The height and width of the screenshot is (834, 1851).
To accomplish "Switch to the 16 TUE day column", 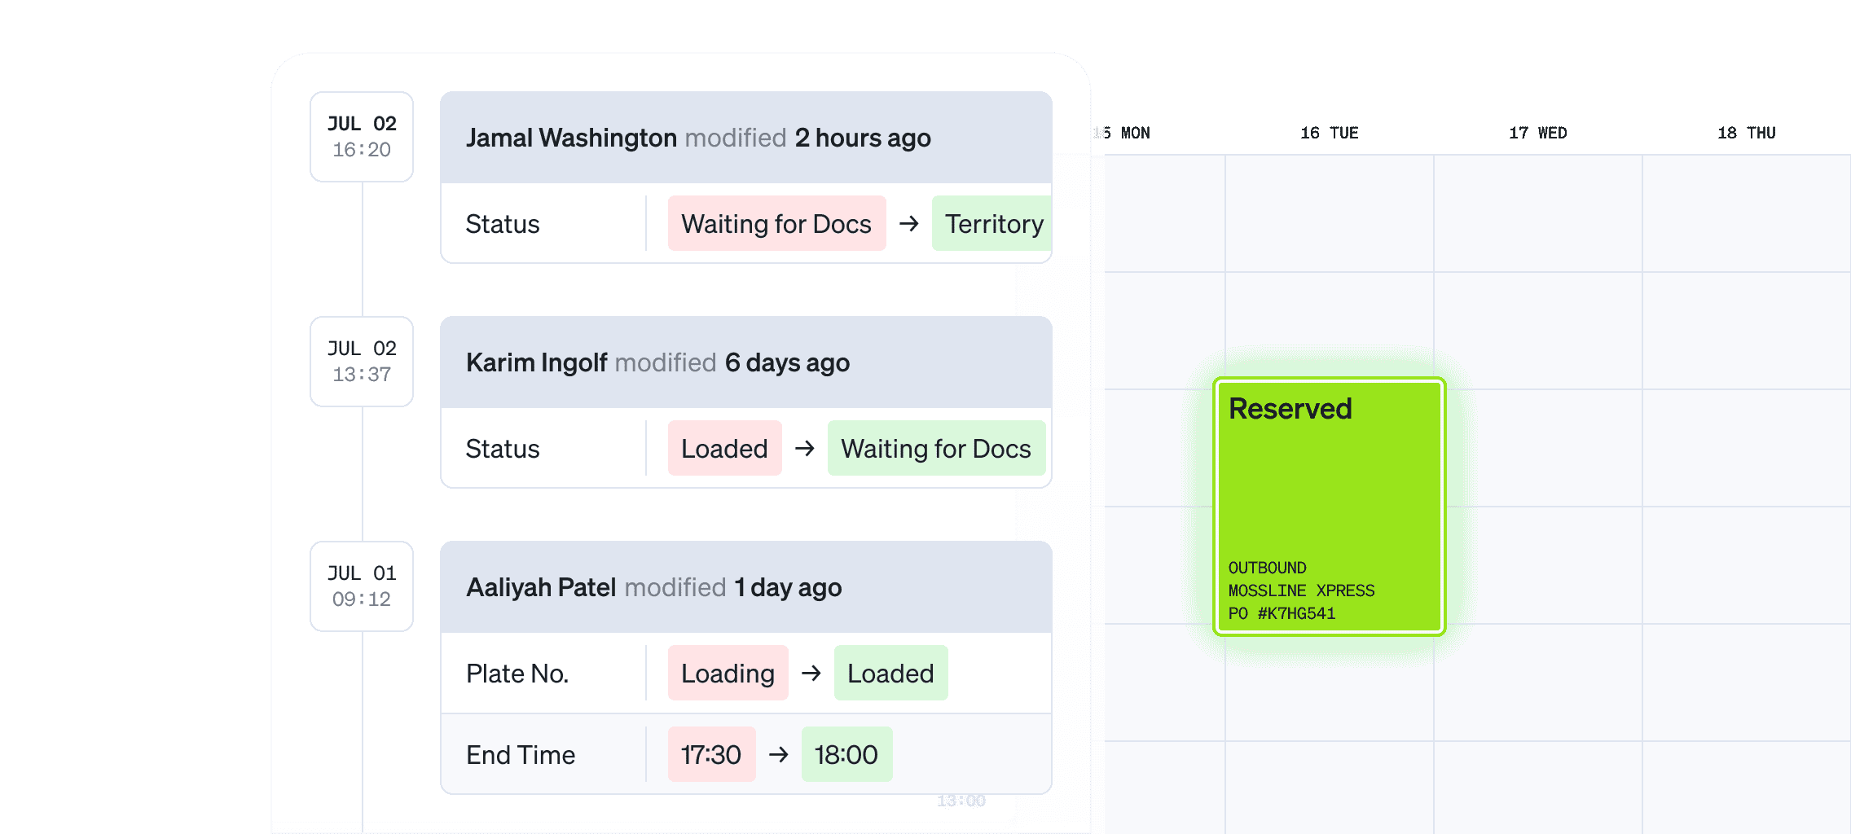I will coord(1329,133).
